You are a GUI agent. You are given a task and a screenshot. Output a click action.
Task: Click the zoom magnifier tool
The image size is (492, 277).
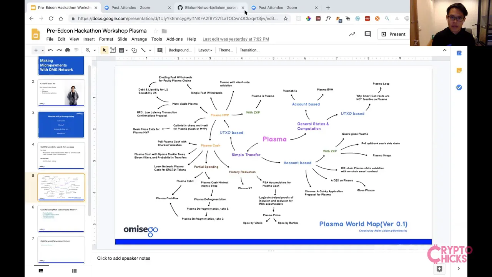(x=88, y=50)
